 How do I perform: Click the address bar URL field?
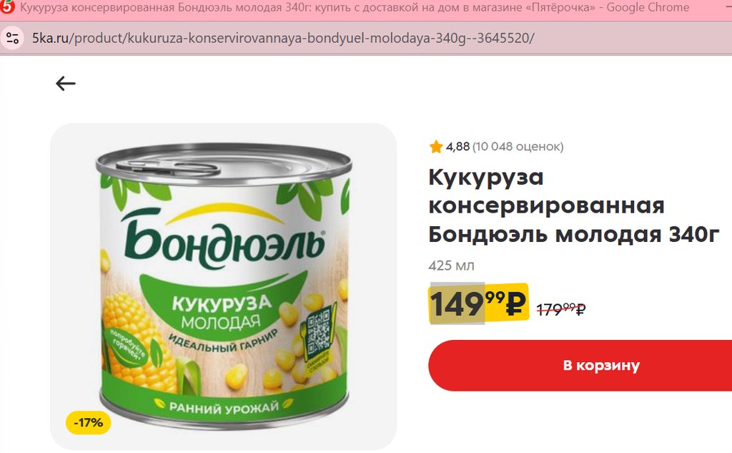point(283,38)
